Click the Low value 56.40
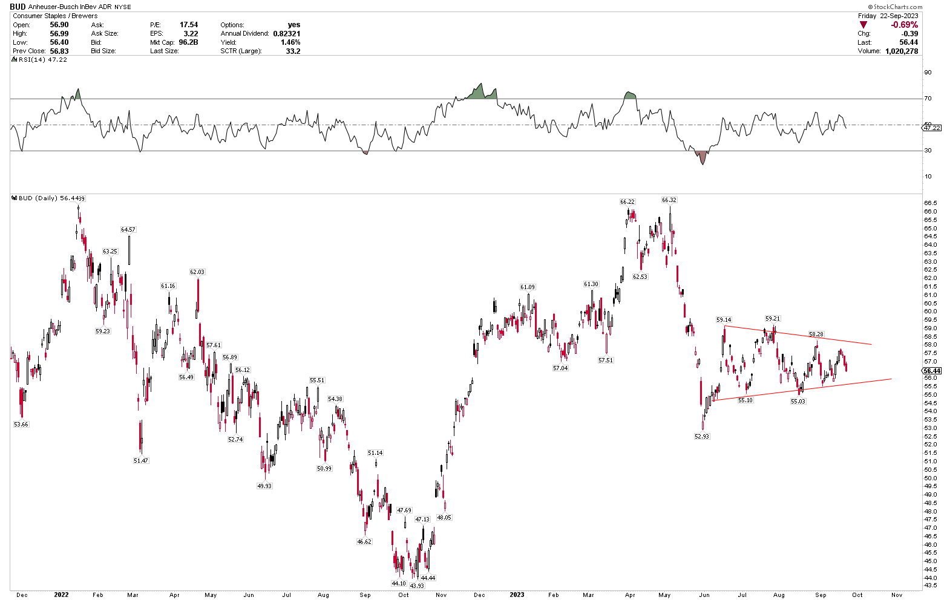 pyautogui.click(x=59, y=42)
